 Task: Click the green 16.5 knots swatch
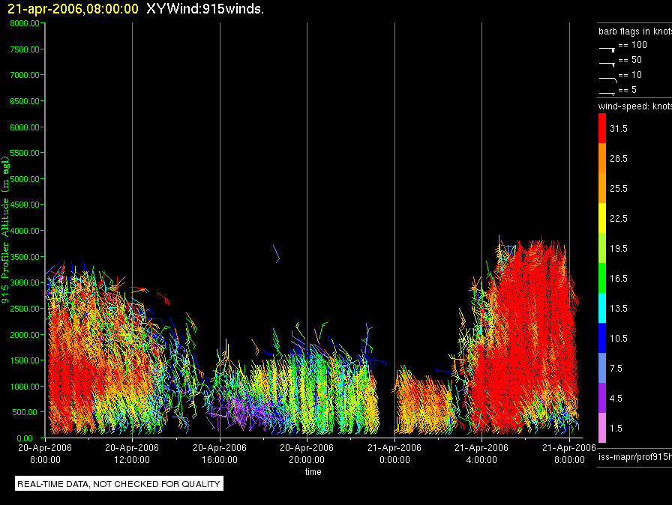click(x=602, y=278)
